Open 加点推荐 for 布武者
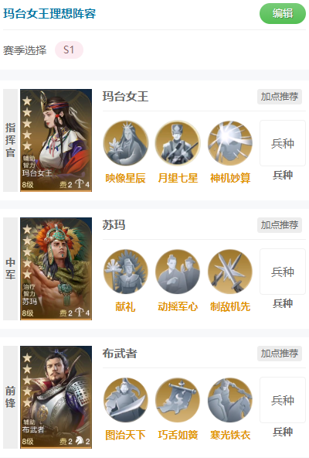The width and height of the screenshot is (309, 458). pyautogui.click(x=279, y=354)
